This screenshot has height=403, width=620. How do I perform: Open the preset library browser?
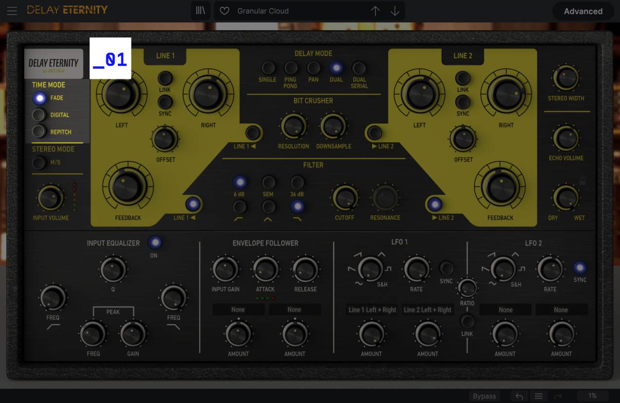(200, 11)
